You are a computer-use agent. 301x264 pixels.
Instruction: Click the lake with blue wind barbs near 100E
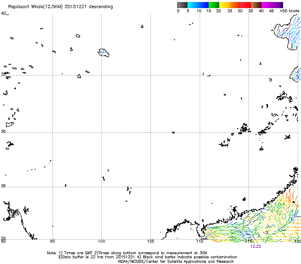tap(103, 52)
